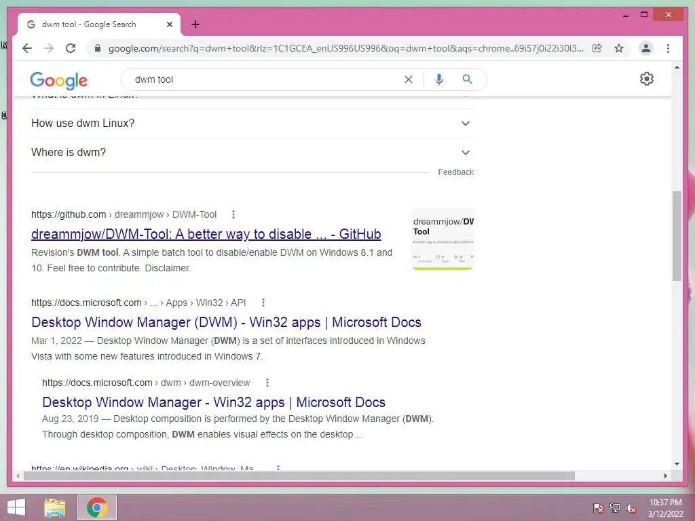Click the DWM-Tool GitHub thumbnail
The height and width of the screenshot is (521, 695).
tap(443, 239)
